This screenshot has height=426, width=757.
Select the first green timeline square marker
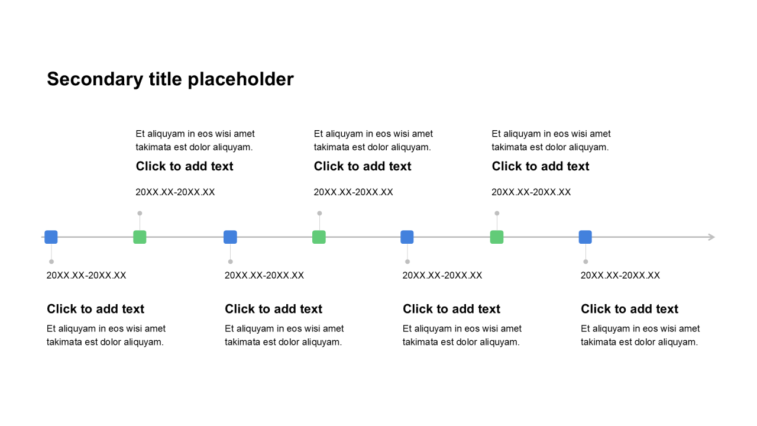coord(140,237)
